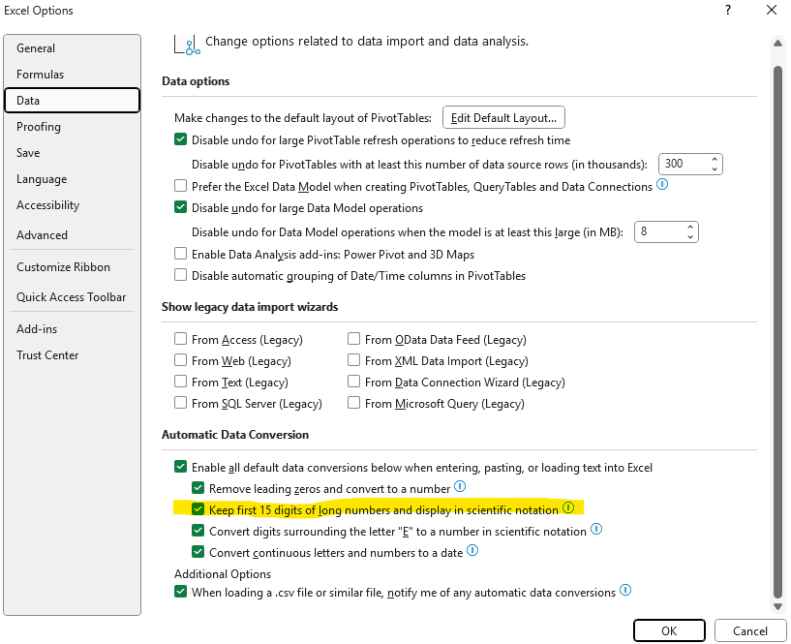Click info icon beside Excel Data Model option

coord(662,185)
